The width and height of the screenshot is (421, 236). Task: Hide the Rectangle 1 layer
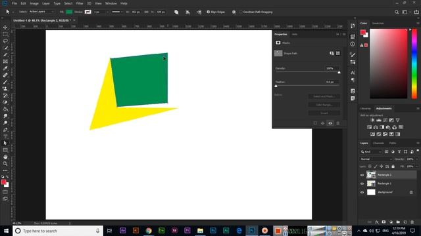362,184
